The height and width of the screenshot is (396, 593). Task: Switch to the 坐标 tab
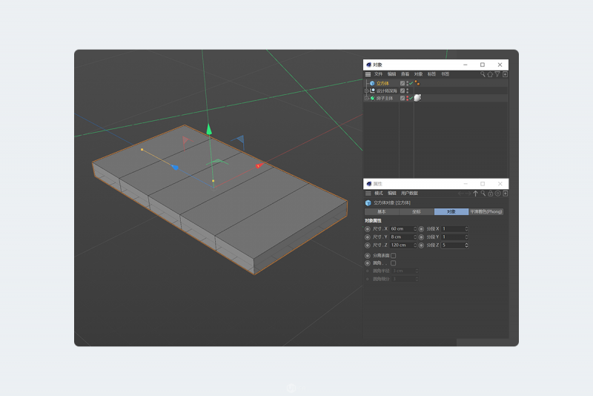(416, 211)
